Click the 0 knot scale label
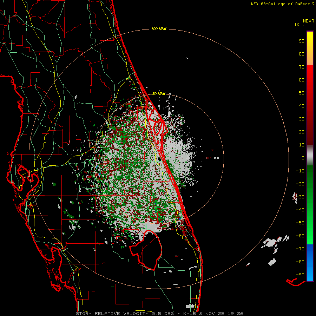This screenshot has height=316, width=316. (303, 158)
